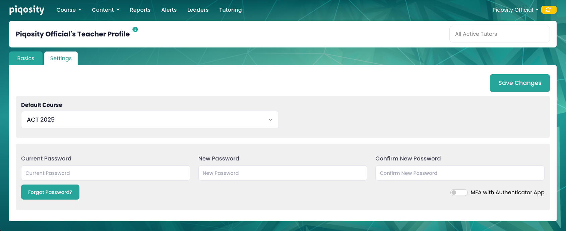
Task: Focus the Confirm New Password field
Action: point(460,173)
